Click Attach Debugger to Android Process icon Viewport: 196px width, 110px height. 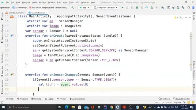coord(152,8)
